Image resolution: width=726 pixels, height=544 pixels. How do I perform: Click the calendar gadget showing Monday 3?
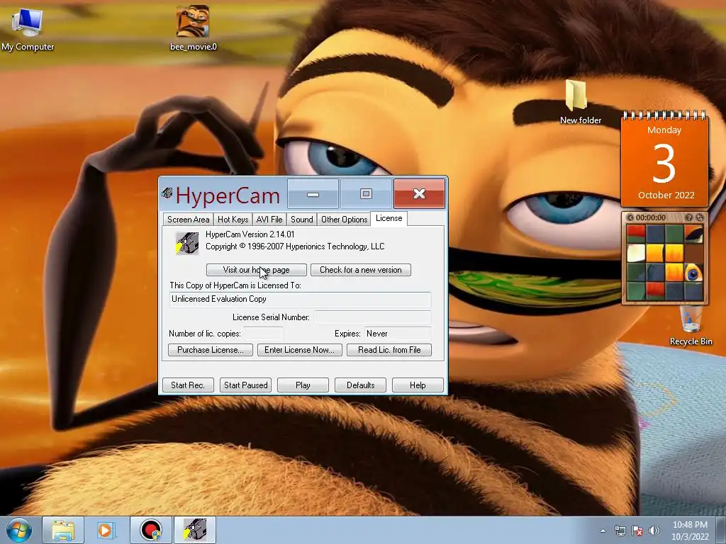664,159
